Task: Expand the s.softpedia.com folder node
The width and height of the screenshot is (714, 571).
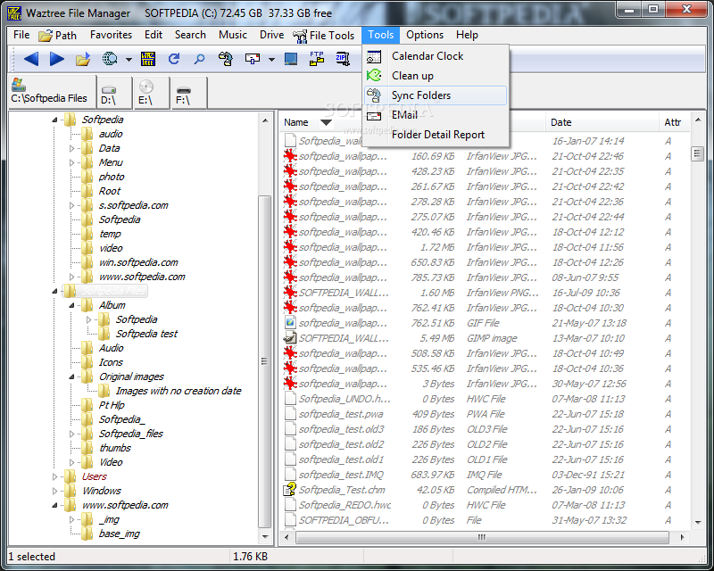Action: click(71, 205)
